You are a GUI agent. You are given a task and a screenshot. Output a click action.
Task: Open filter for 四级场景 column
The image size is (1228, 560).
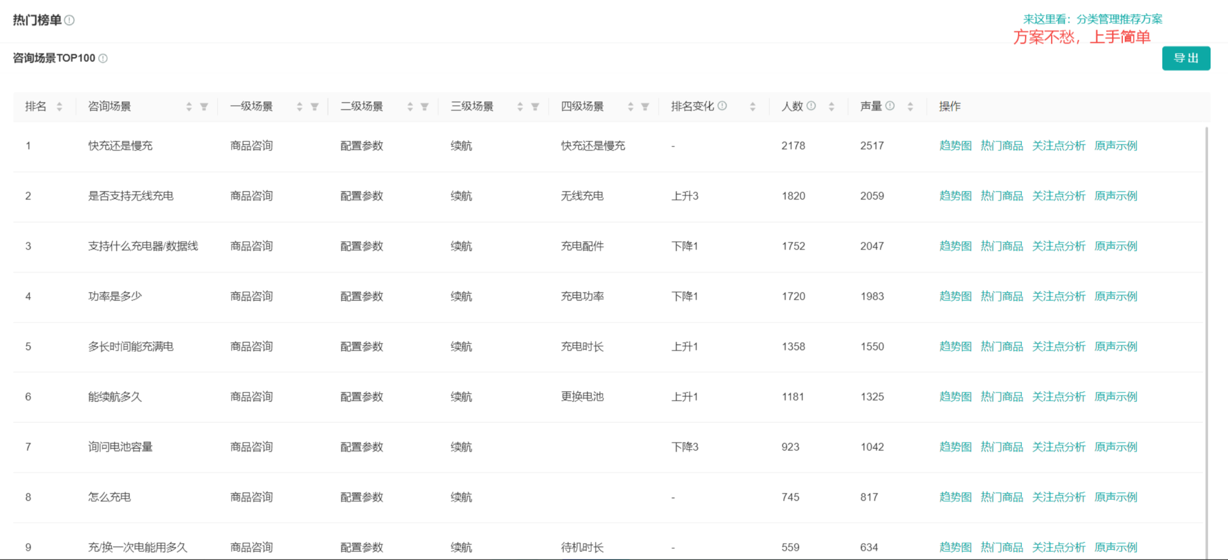pos(645,107)
